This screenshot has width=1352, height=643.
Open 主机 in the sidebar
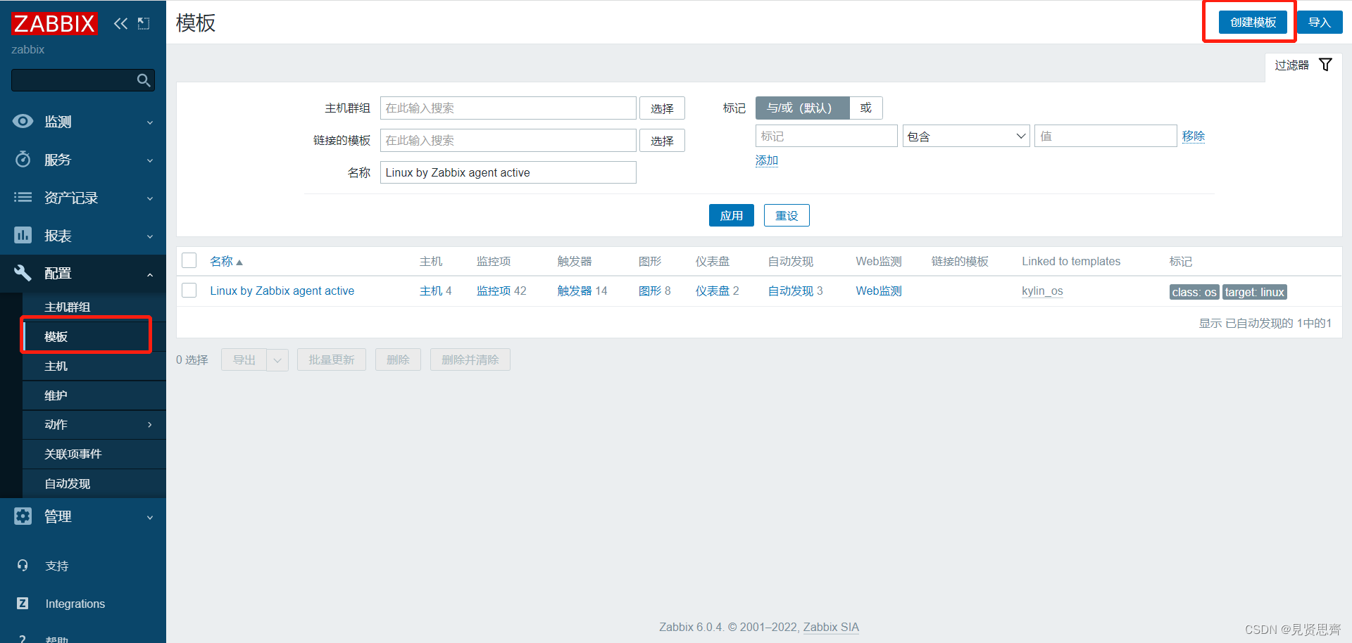click(x=56, y=366)
